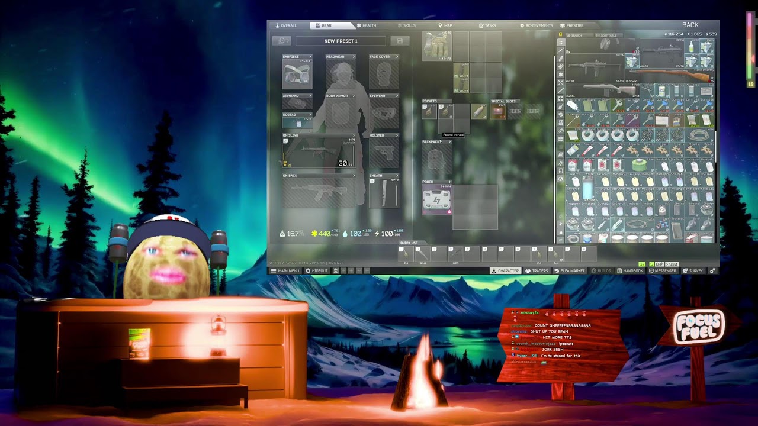Viewport: 758px width, 426px height.
Task: Select the empty Face Cover slot
Action: pos(384,75)
